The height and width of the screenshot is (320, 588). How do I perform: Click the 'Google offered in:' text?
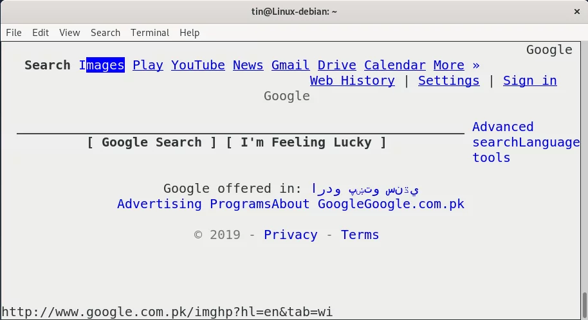coord(232,188)
